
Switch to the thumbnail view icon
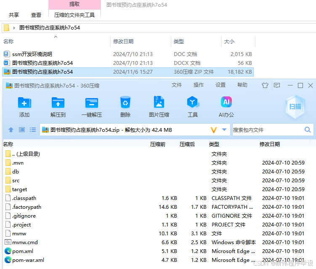[x=22, y=130]
